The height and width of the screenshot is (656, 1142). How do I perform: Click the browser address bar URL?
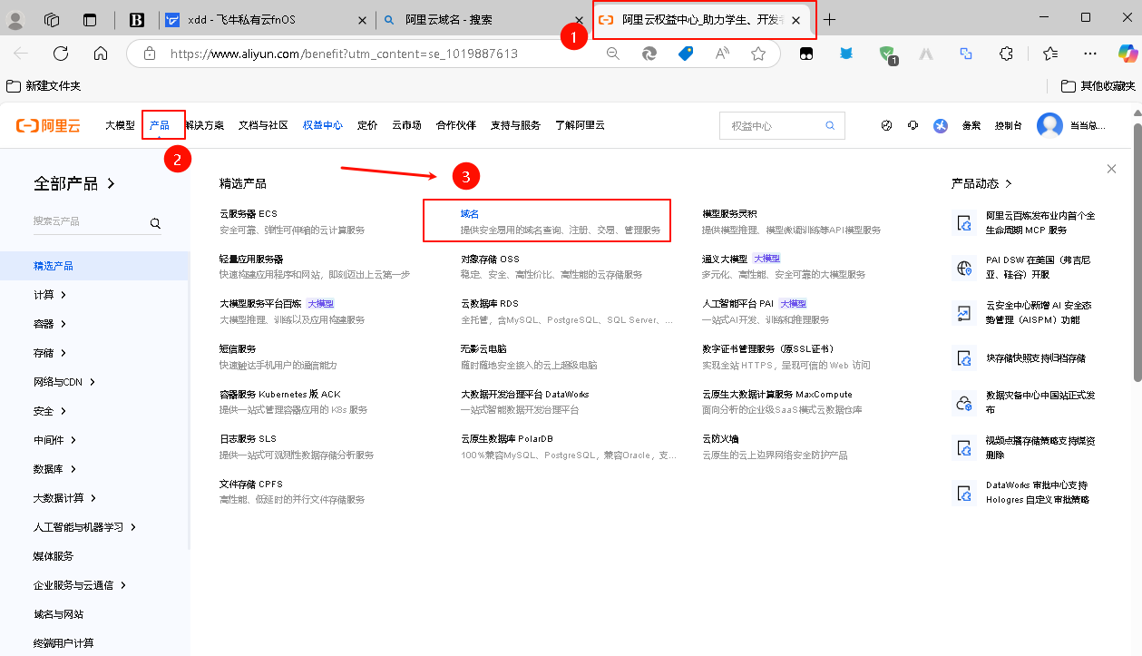tap(345, 54)
